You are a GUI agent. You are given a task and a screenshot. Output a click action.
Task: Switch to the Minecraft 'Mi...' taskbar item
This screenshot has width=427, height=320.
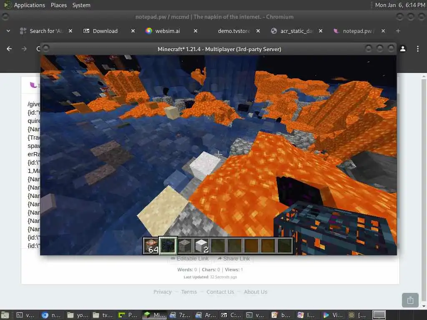(x=153, y=315)
